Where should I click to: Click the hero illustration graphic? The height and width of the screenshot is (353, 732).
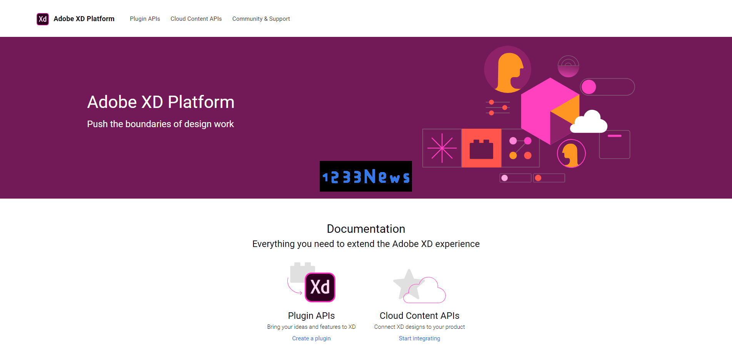pos(529,114)
